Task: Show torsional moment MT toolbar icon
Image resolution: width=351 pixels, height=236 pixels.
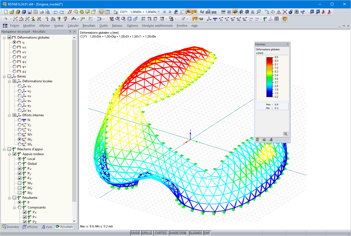Action: coord(233,19)
